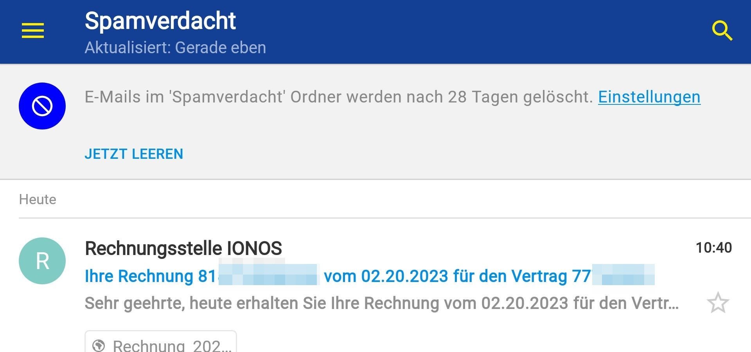Click the 28-day spam deletion notice text
The image size is (751, 352).
point(339,97)
